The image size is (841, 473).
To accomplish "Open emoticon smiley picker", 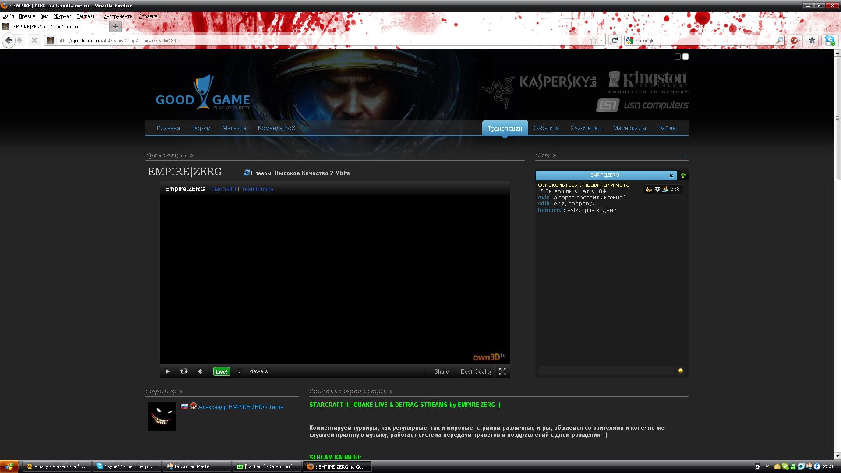I will [680, 371].
